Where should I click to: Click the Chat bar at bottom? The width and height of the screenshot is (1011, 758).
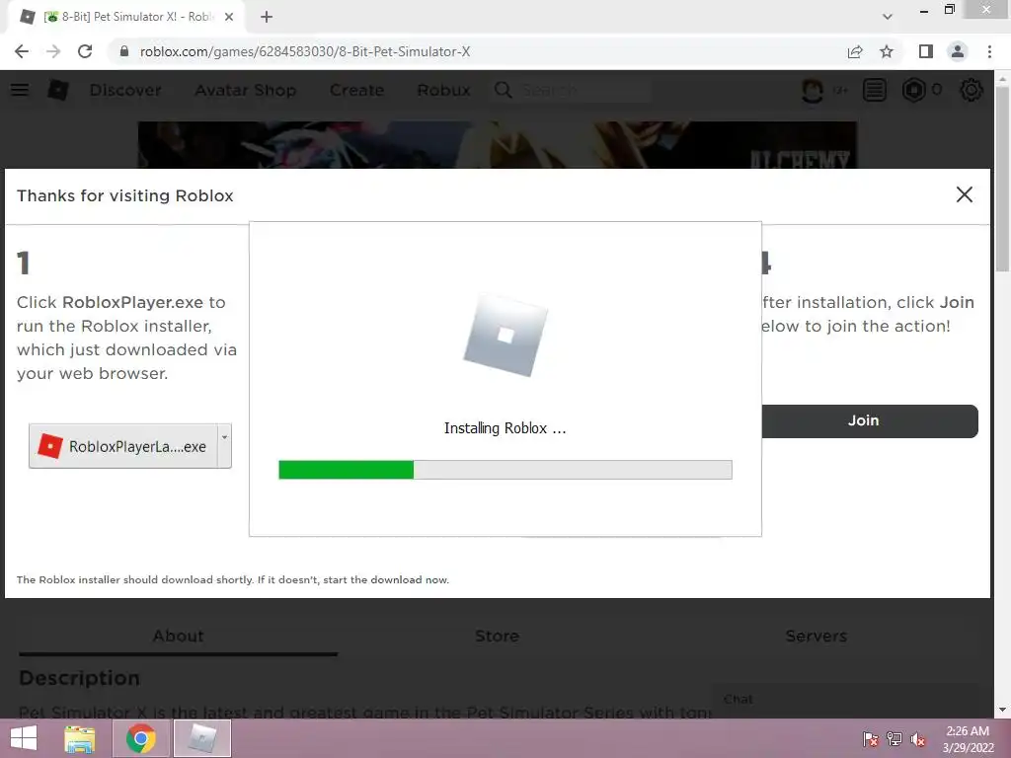(845, 700)
